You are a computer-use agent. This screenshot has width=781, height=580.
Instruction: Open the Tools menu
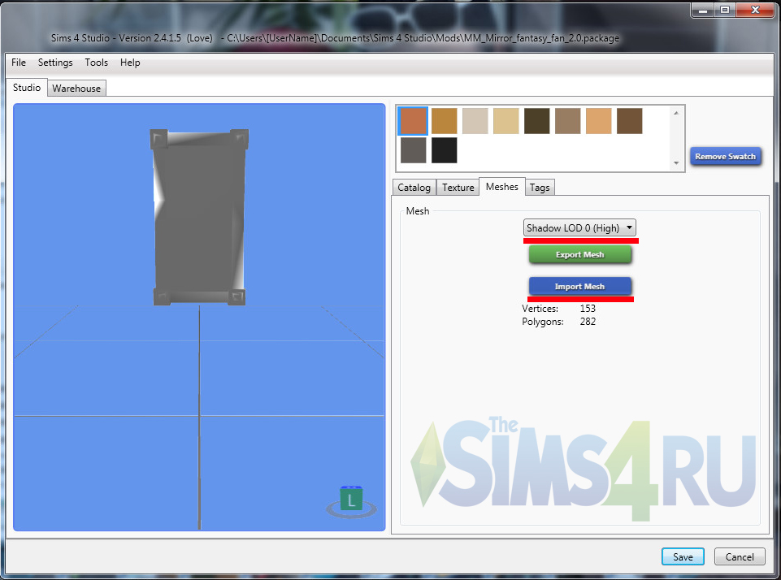96,63
